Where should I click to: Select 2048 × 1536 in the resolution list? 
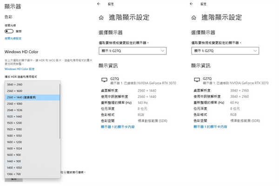(x=33, y=110)
